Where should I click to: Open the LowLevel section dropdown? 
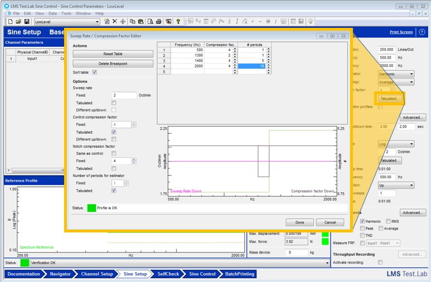(x=98, y=22)
